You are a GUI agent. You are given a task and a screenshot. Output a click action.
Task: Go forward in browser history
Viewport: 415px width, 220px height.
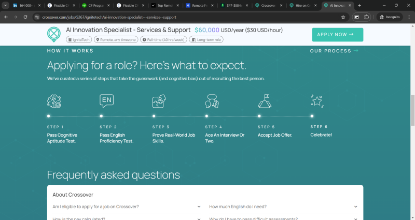(16, 17)
